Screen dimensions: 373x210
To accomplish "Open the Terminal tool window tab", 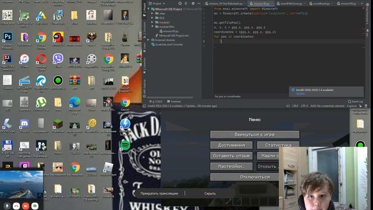I will (x=174, y=101).
